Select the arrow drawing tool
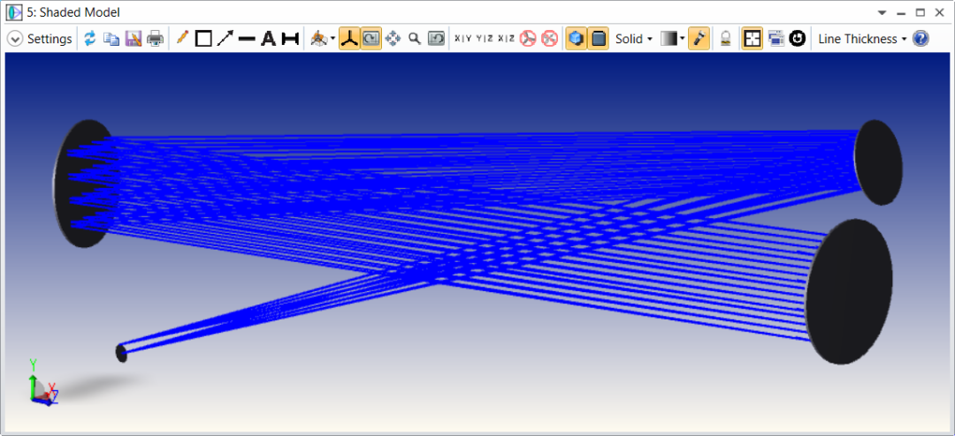 (225, 39)
